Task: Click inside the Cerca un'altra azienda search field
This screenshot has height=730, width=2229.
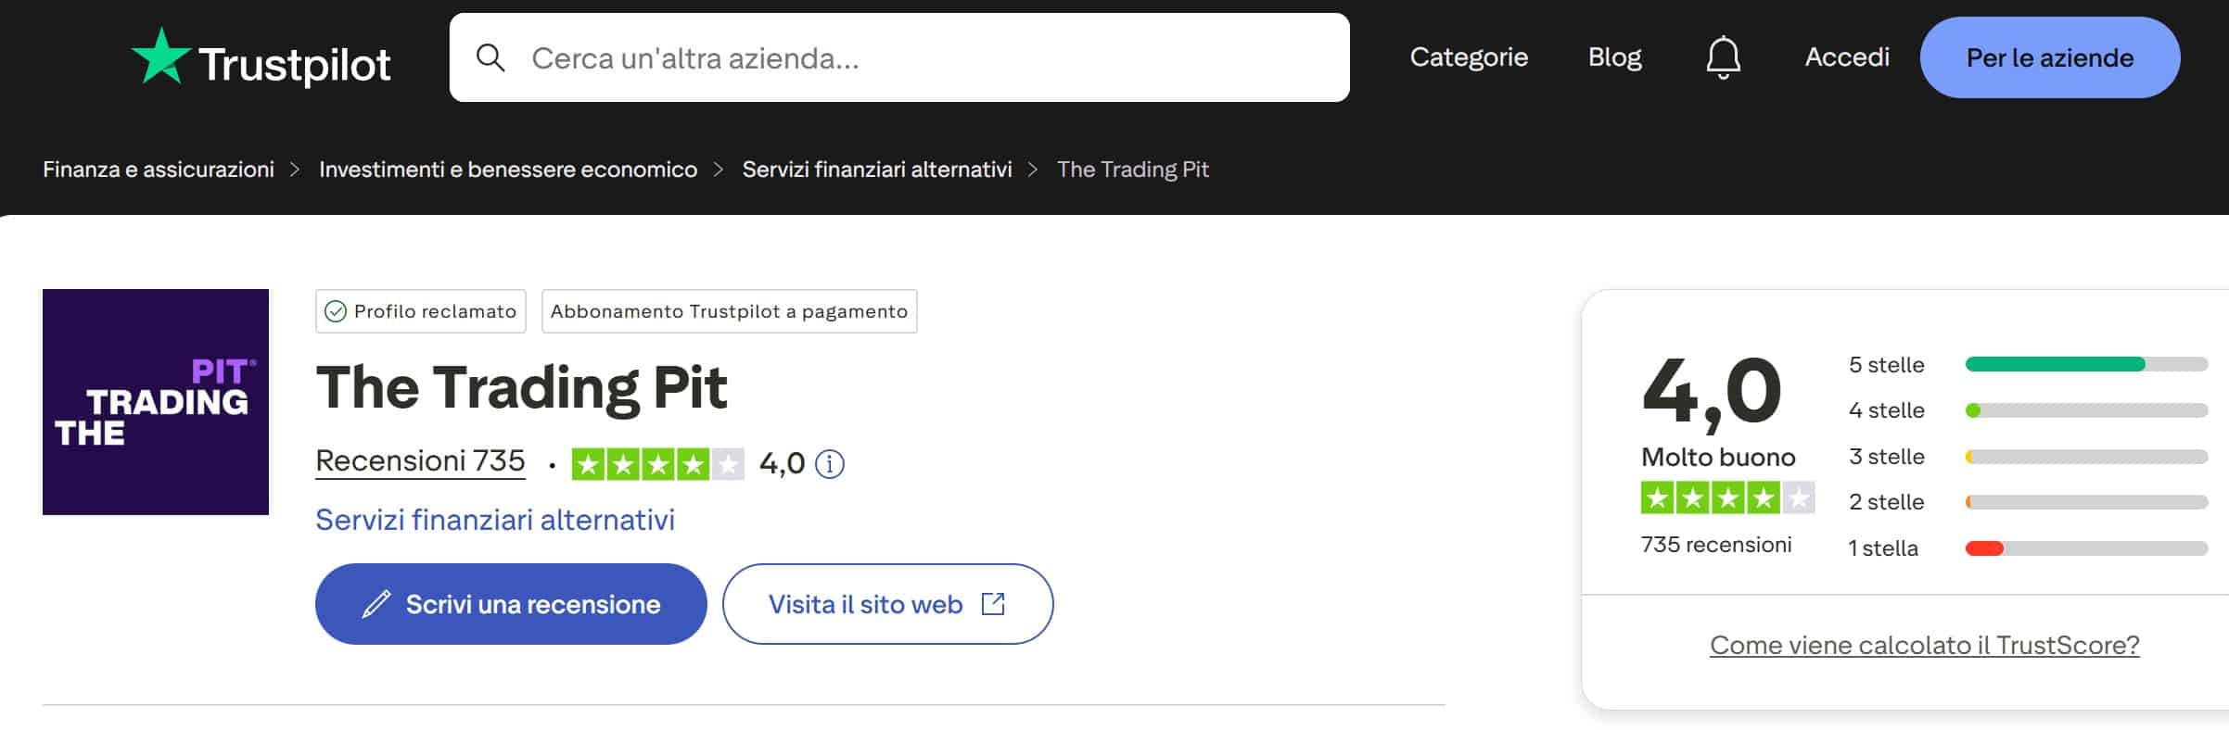Action: pyautogui.click(x=834, y=57)
